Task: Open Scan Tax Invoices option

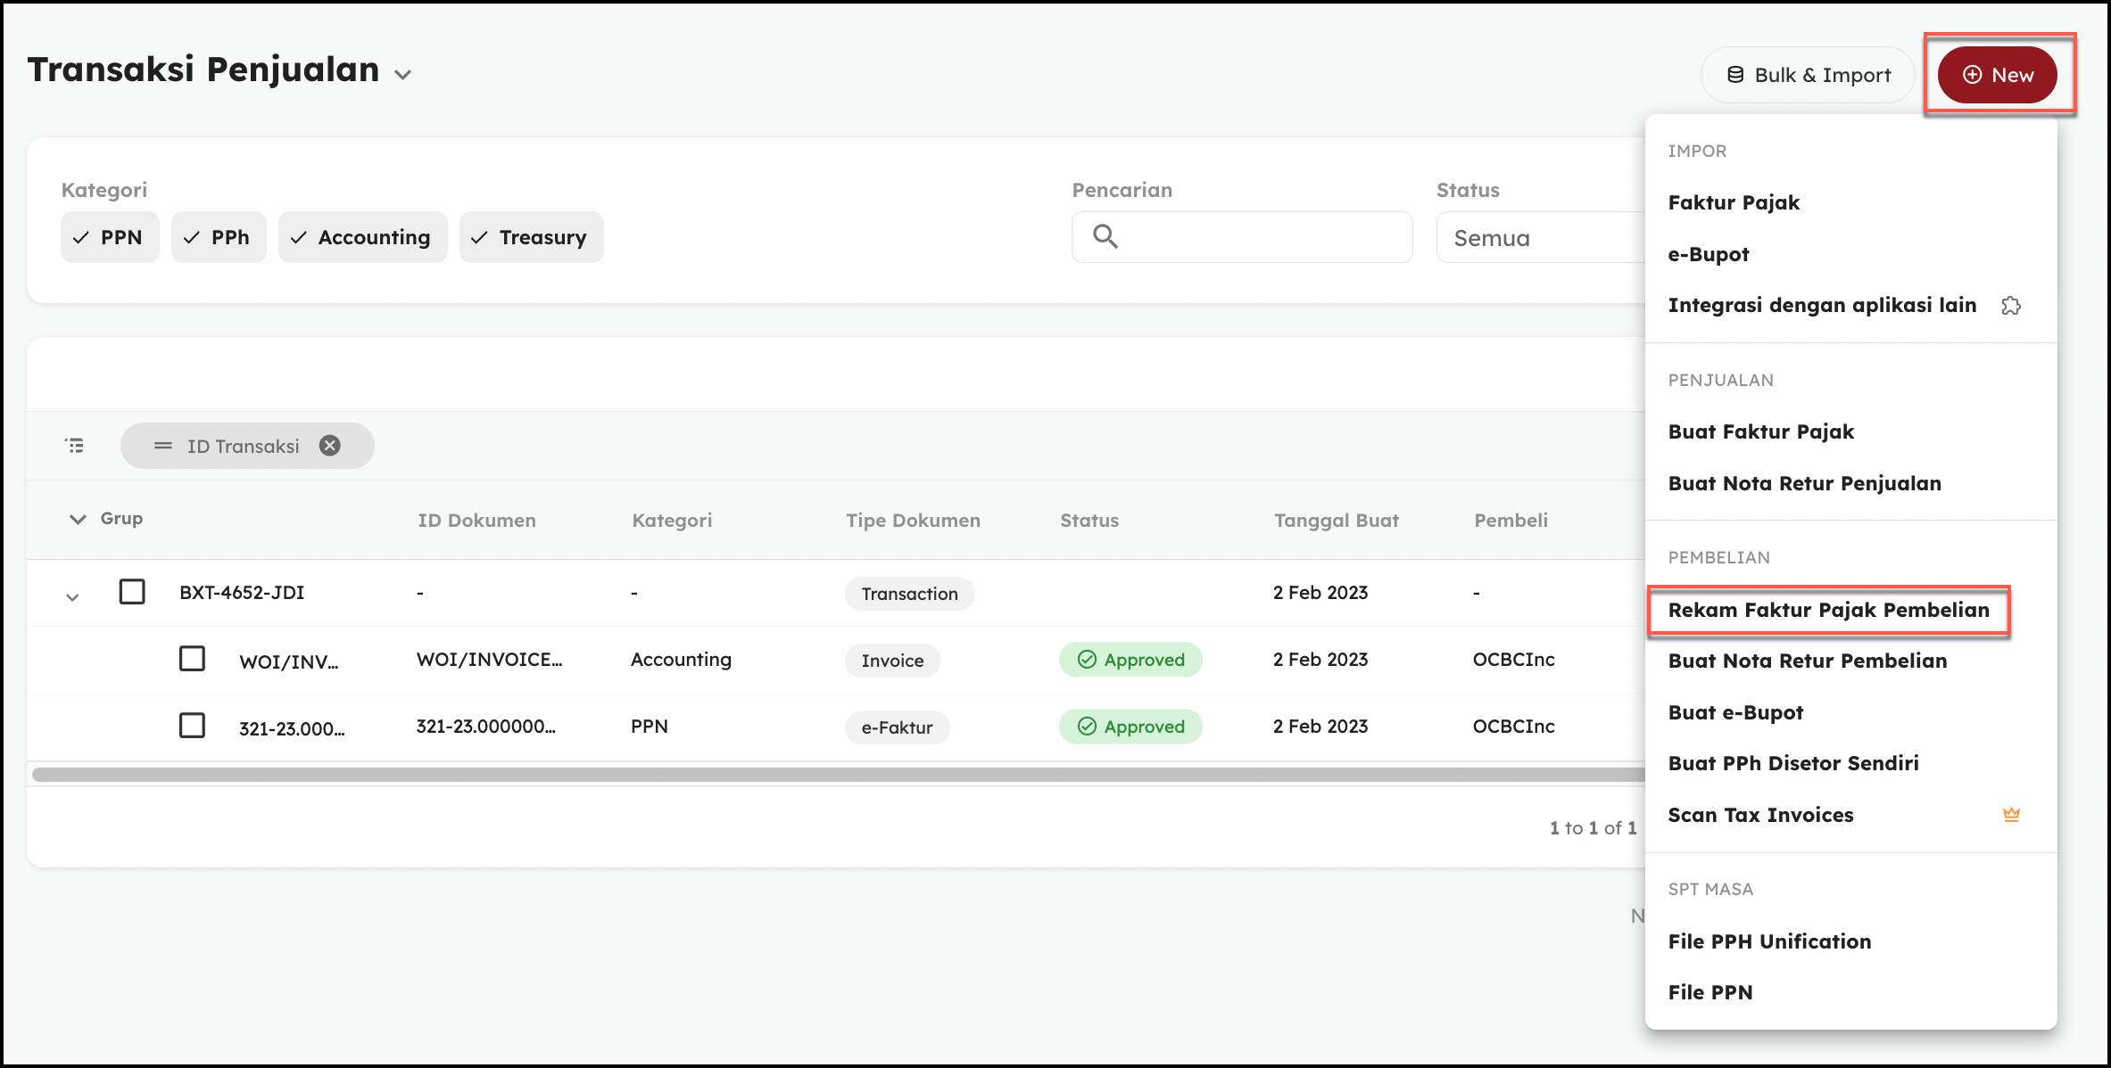Action: pyautogui.click(x=1760, y=815)
